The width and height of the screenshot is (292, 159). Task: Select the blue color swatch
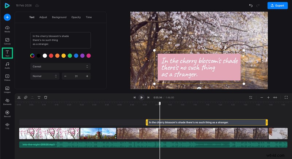click(x=76, y=56)
